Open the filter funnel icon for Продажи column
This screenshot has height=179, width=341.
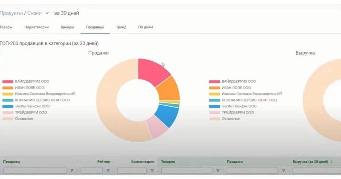pos(283,171)
